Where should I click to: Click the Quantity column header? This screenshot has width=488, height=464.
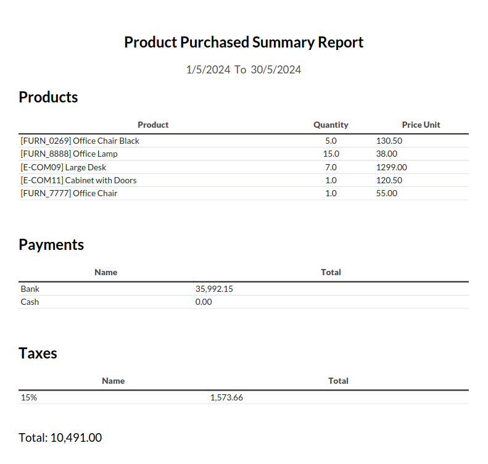[x=331, y=125]
